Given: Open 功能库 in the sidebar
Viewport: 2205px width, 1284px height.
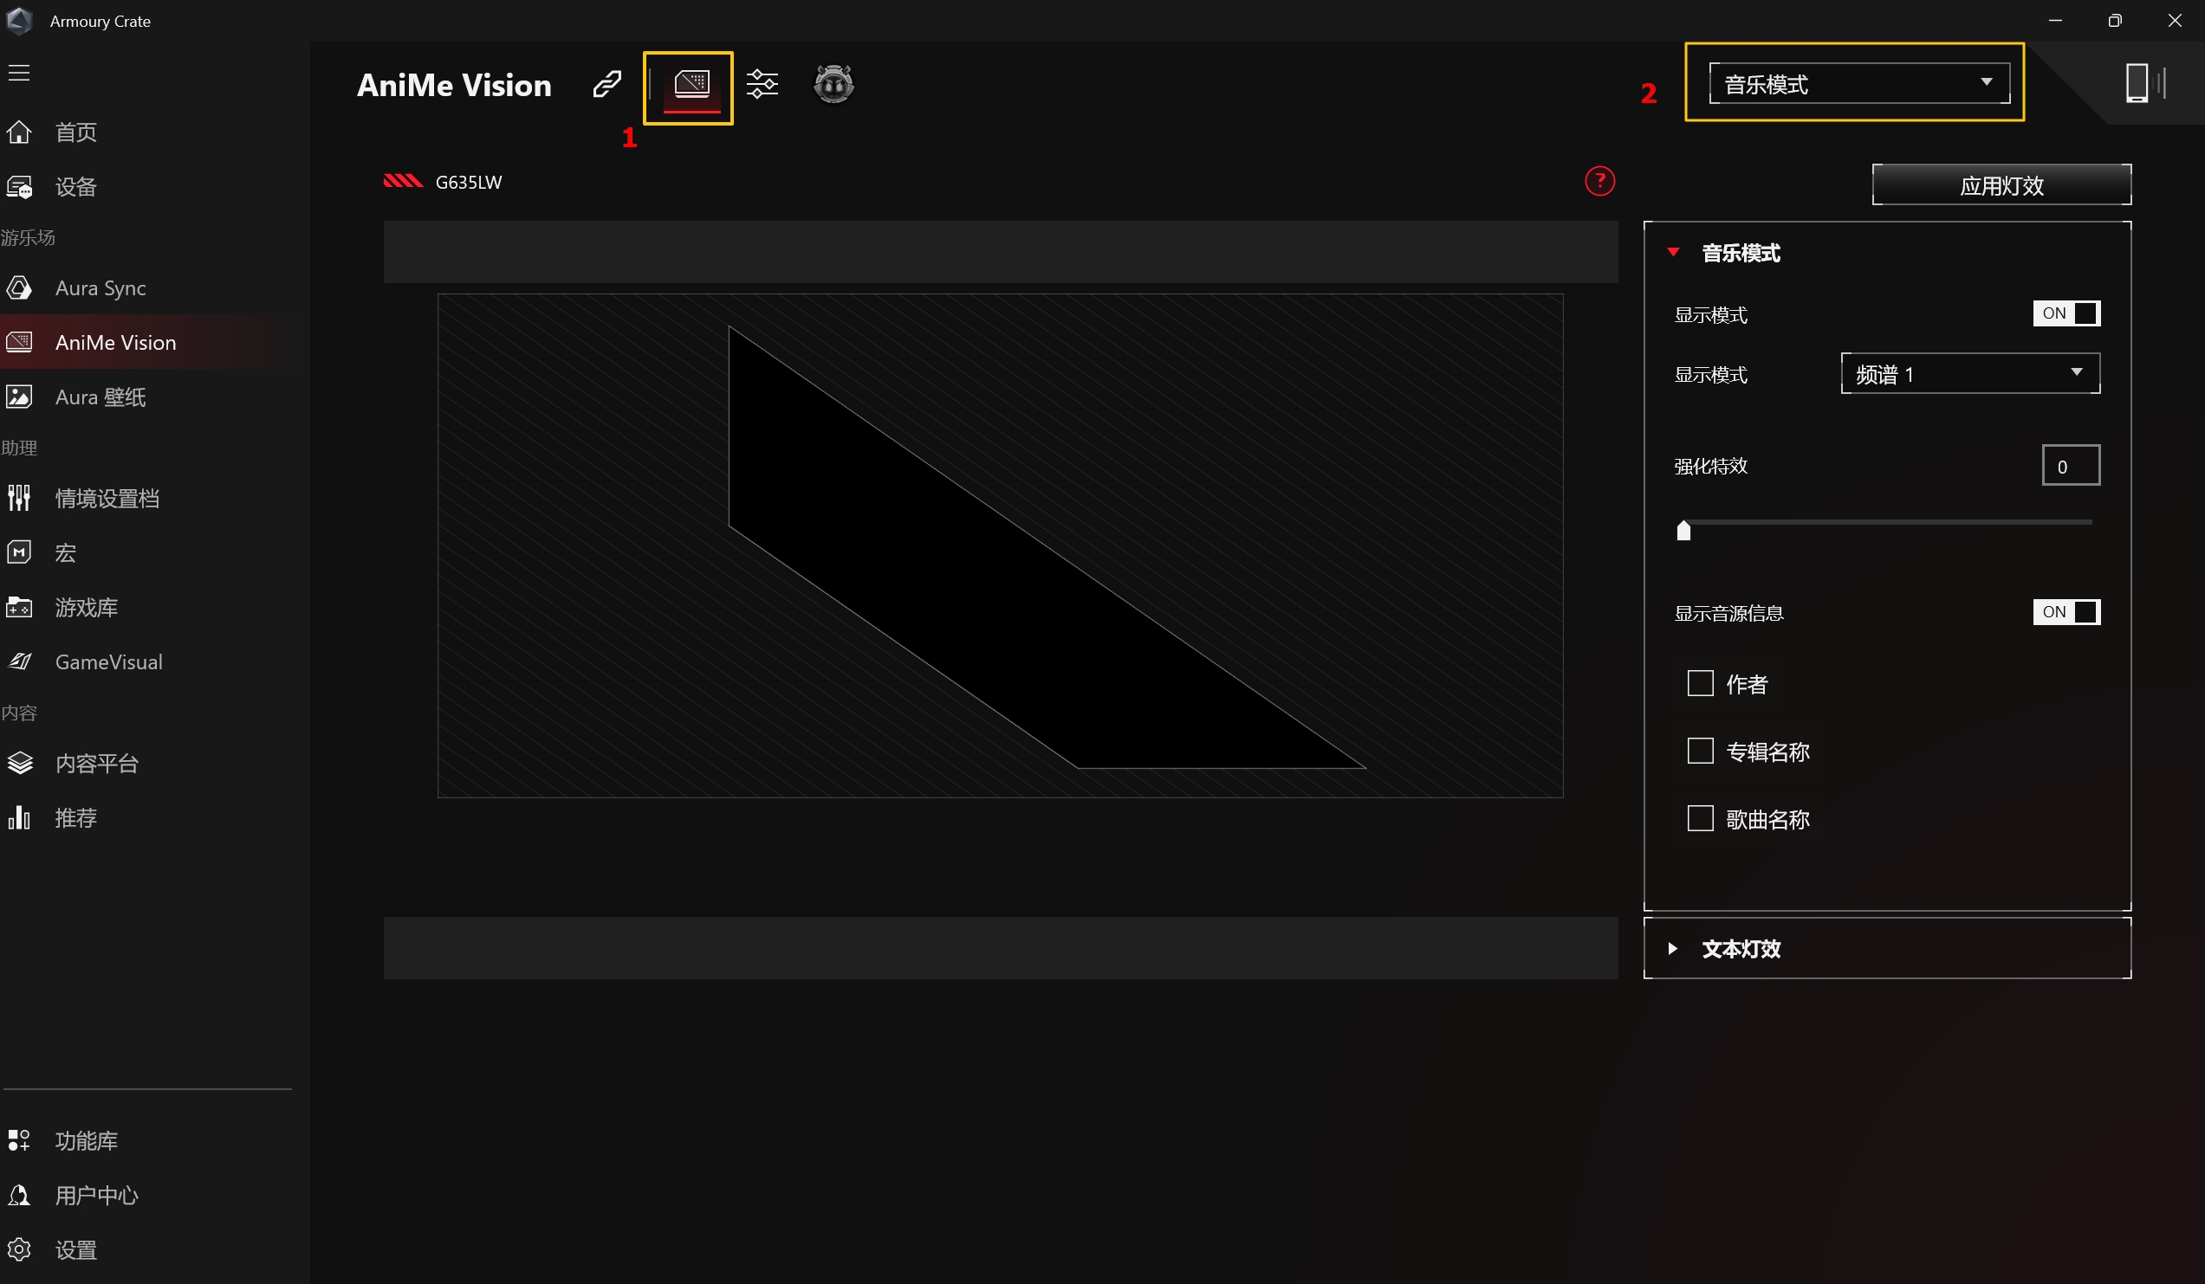Looking at the screenshot, I should 87,1140.
